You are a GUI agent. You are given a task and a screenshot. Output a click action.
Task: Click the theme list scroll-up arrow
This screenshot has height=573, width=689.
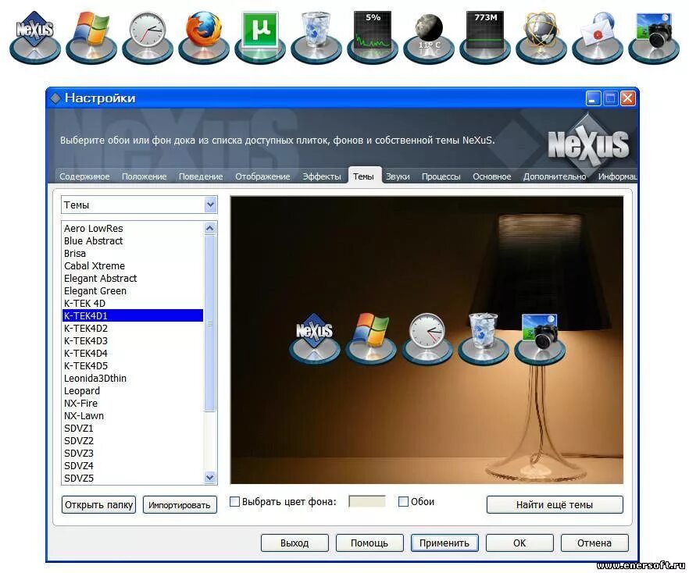[x=210, y=228]
